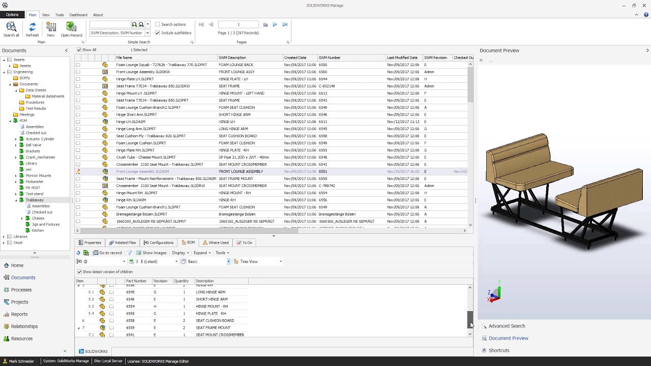651x366 pixels.
Task: Open the Tools ribbon tab
Action: point(60,15)
